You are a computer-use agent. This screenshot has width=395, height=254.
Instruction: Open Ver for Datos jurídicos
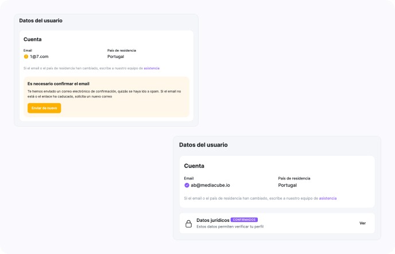[x=362, y=223]
